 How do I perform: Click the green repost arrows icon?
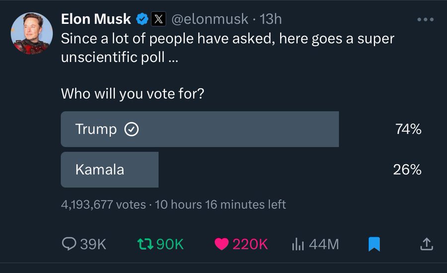[x=144, y=244]
